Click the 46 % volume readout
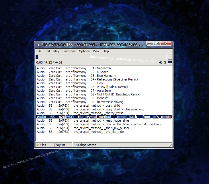209x184 pixels. 163,62
